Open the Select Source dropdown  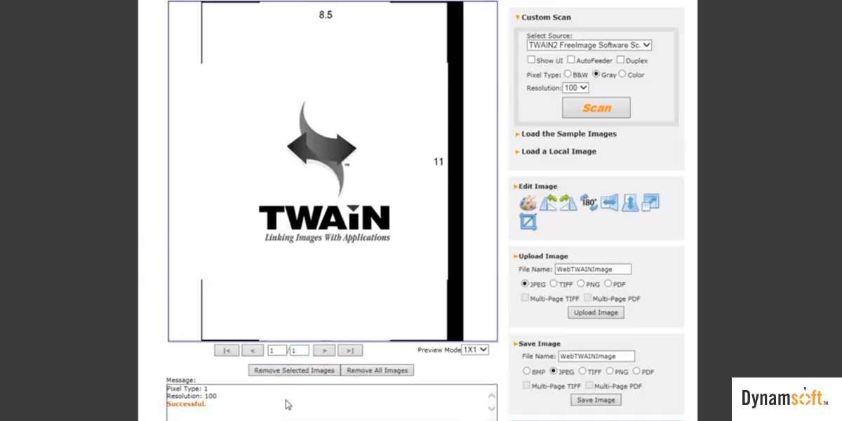[x=589, y=45]
